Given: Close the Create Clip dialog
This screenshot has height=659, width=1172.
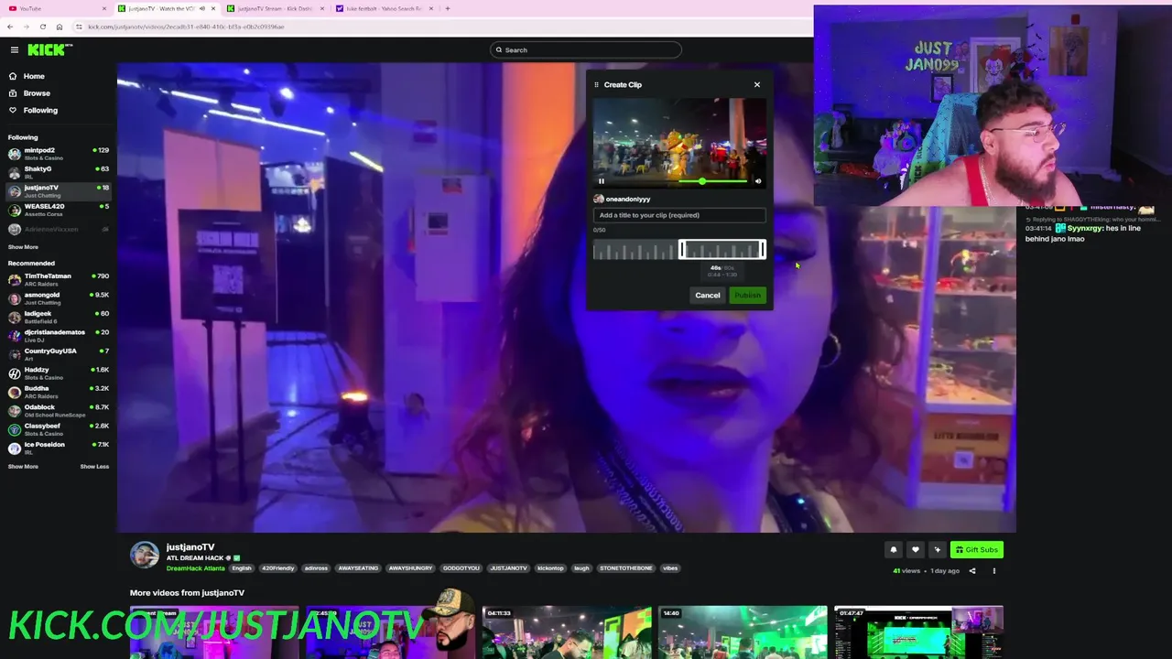Looking at the screenshot, I should point(757,84).
